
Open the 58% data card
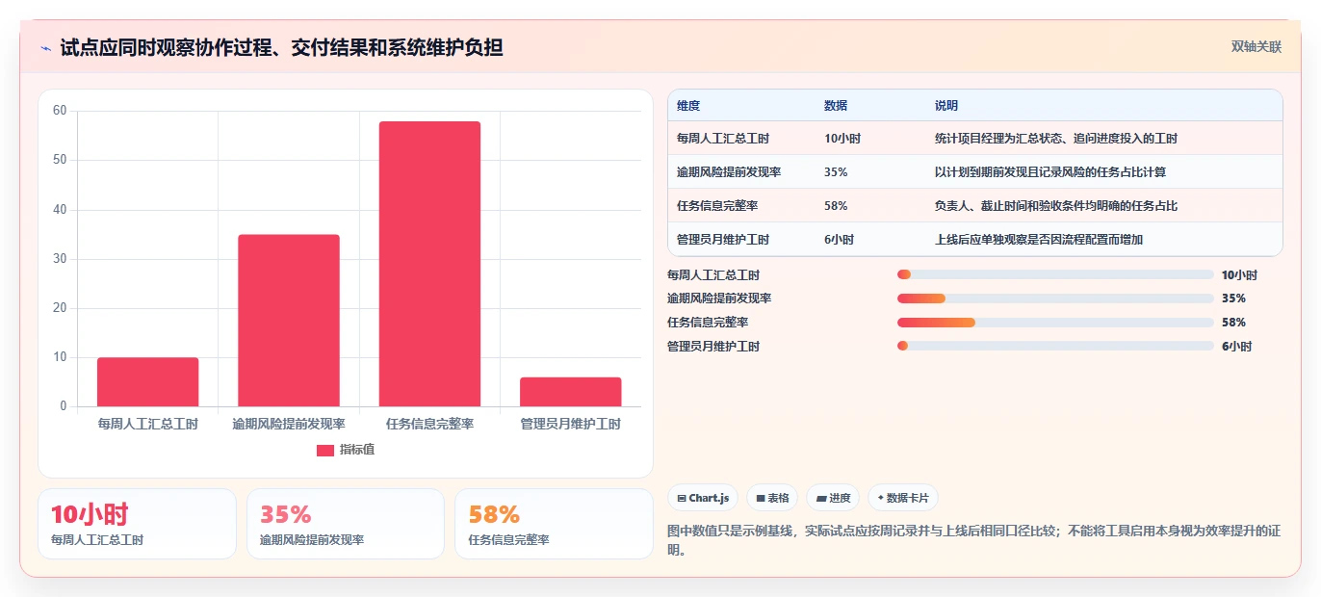tap(554, 524)
